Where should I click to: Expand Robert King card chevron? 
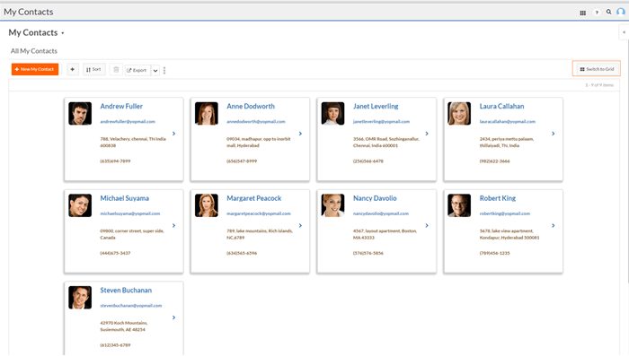coord(554,225)
